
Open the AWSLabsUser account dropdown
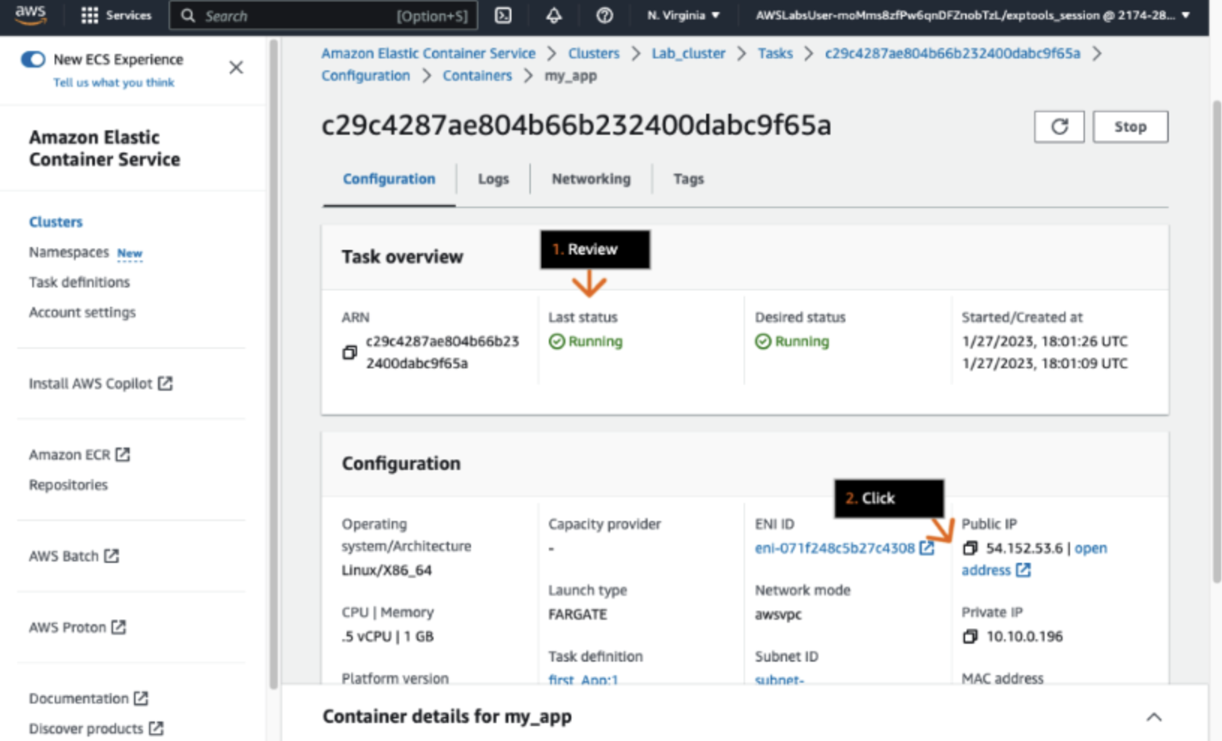(972, 15)
